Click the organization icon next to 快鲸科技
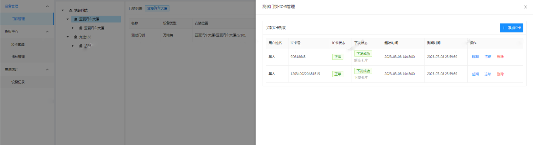Image resolution: width=533 pixels, height=145 pixels. pyautogui.click(x=70, y=10)
